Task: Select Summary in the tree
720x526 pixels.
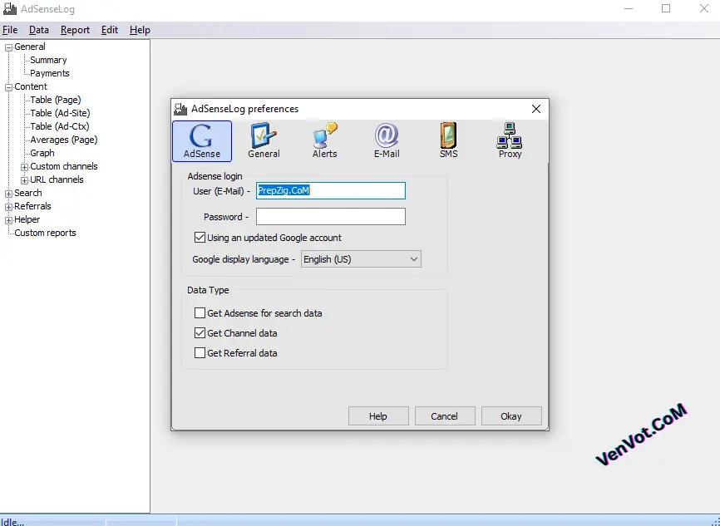Action: pos(48,60)
